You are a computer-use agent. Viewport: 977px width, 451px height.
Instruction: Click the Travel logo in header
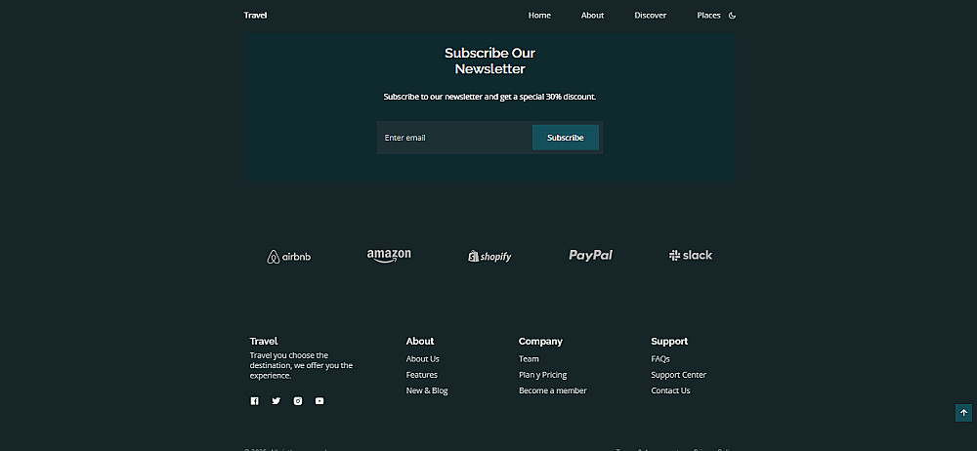[256, 16]
